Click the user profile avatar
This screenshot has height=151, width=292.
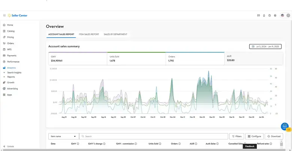pyautogui.click(x=288, y=16)
